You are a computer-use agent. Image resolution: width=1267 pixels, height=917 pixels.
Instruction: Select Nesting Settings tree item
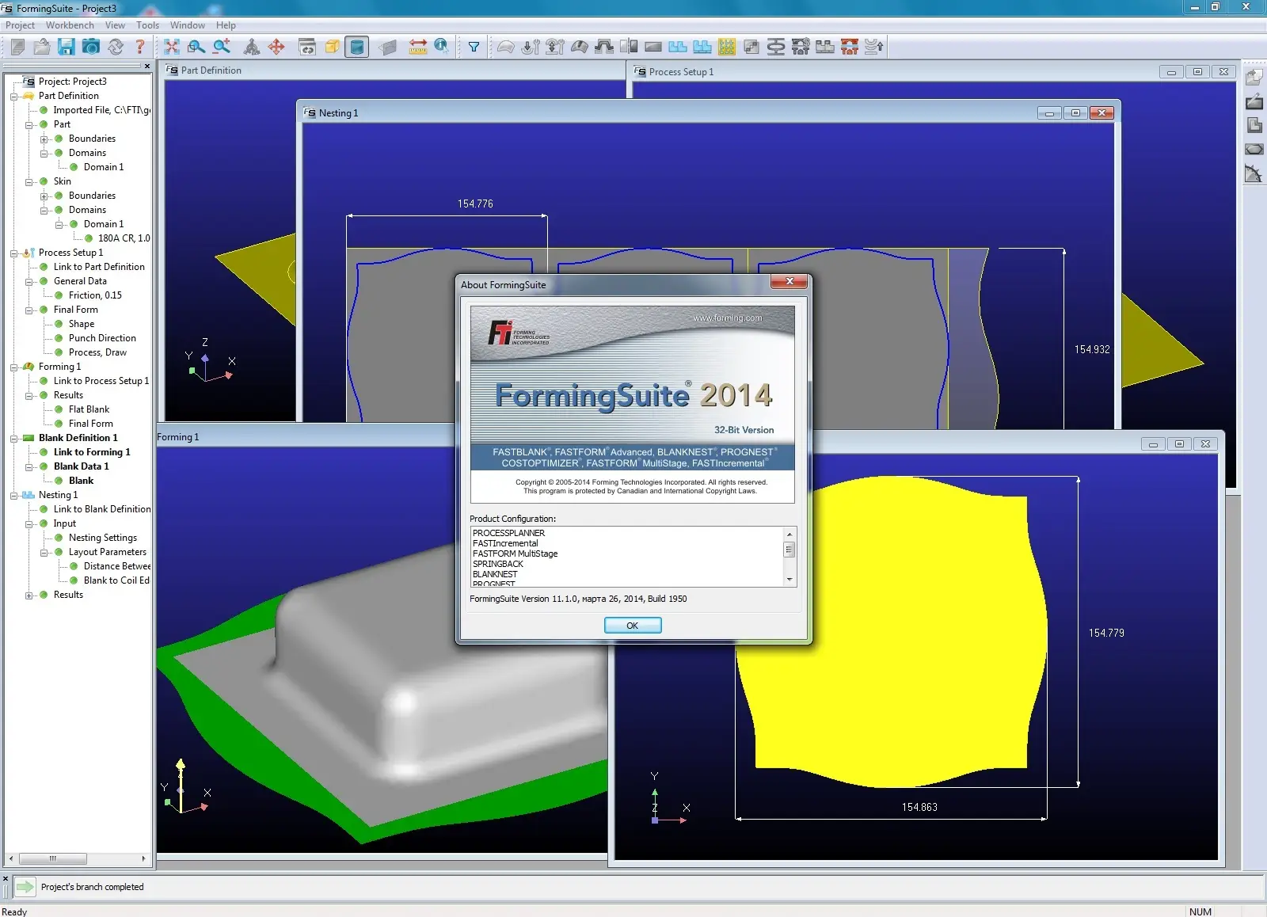(x=103, y=538)
